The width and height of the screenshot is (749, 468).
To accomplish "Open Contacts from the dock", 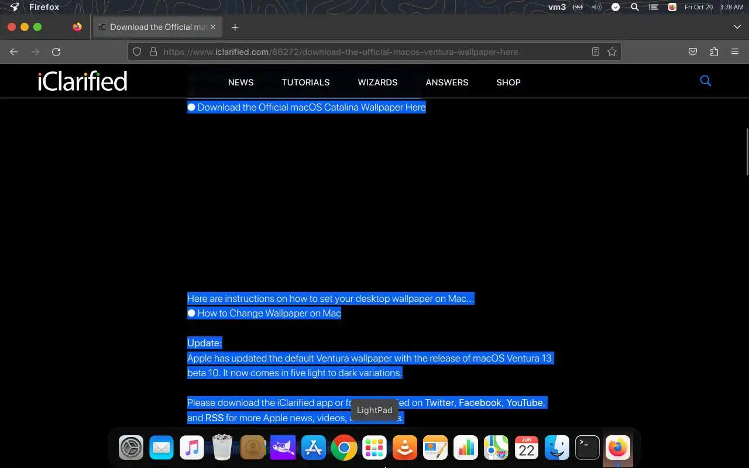I will point(253,448).
